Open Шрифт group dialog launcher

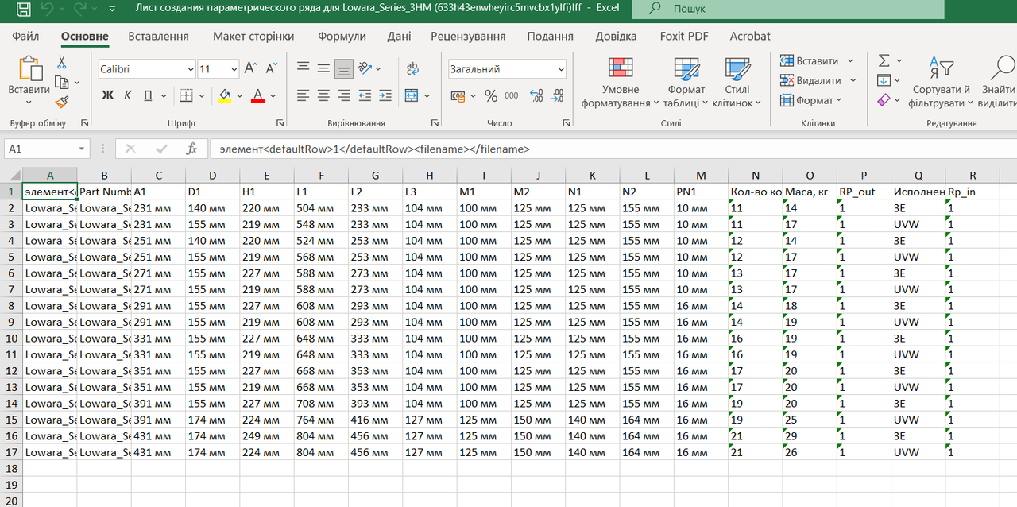pyautogui.click(x=280, y=124)
